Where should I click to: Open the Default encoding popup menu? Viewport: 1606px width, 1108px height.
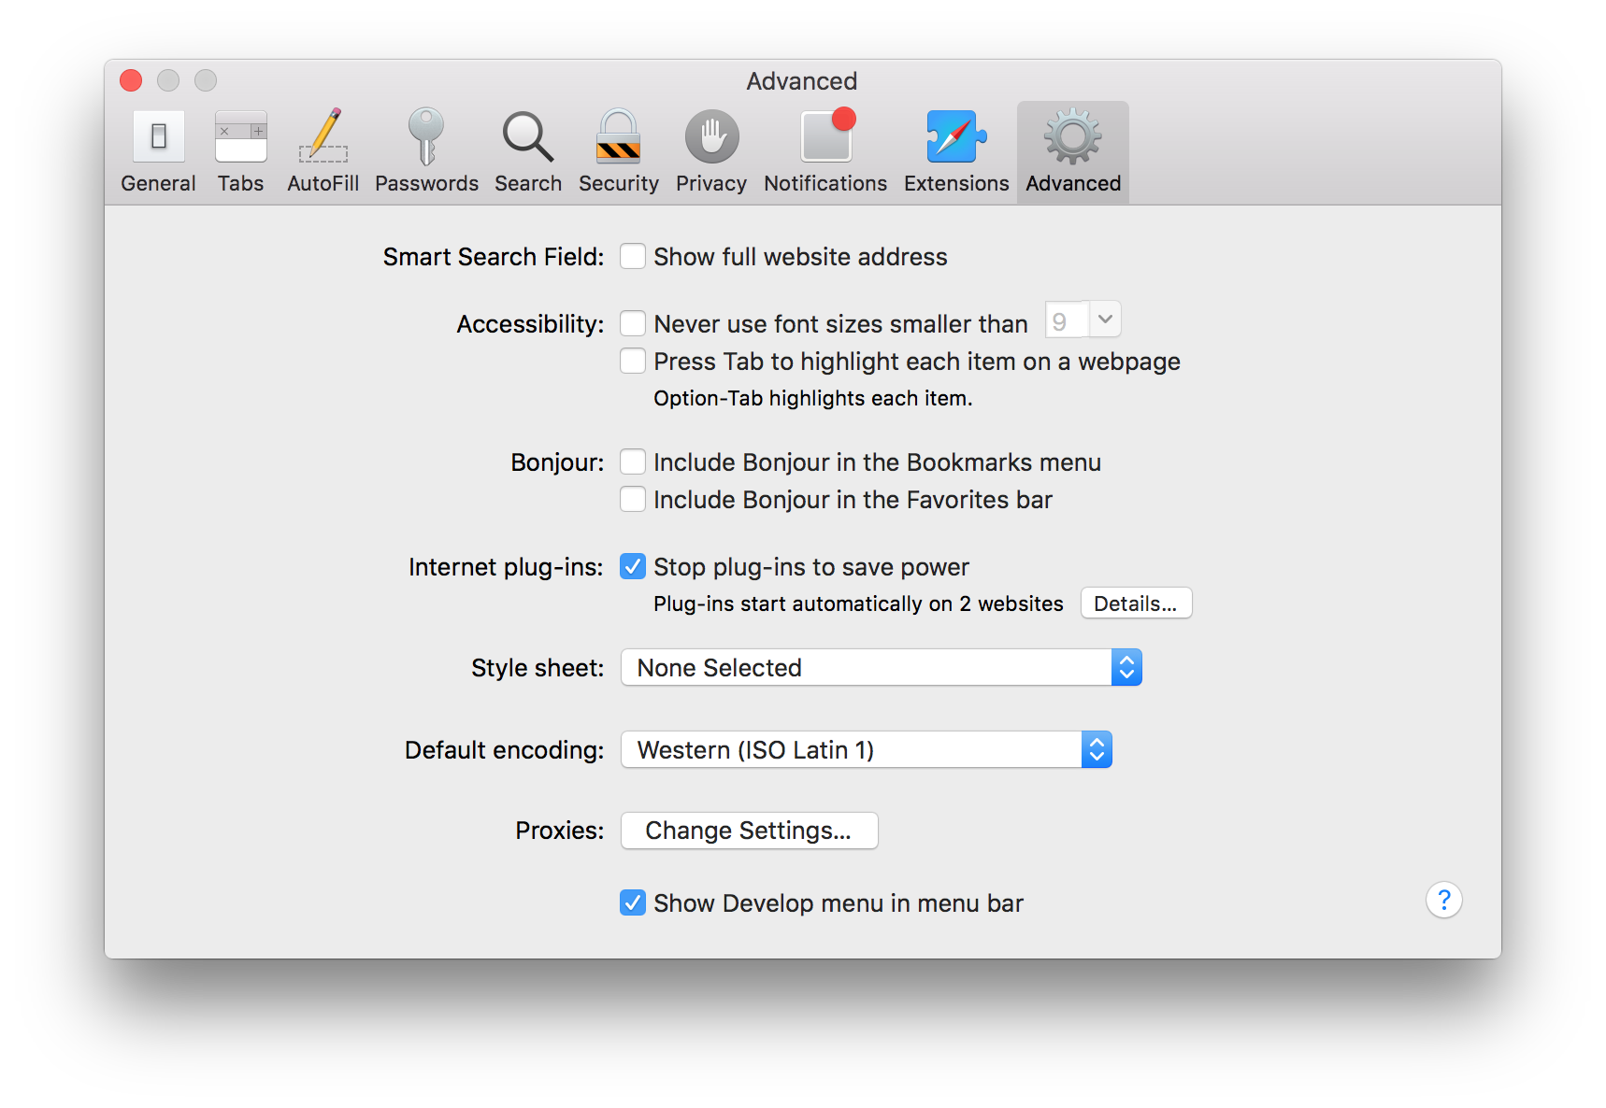[x=866, y=749]
